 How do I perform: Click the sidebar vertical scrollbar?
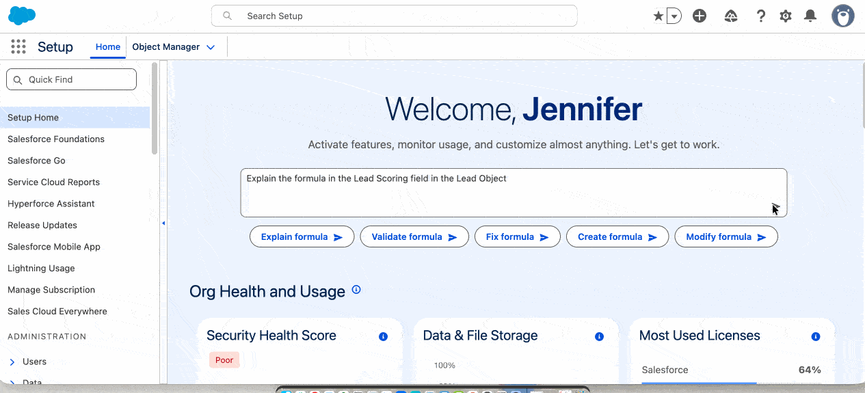[x=155, y=109]
